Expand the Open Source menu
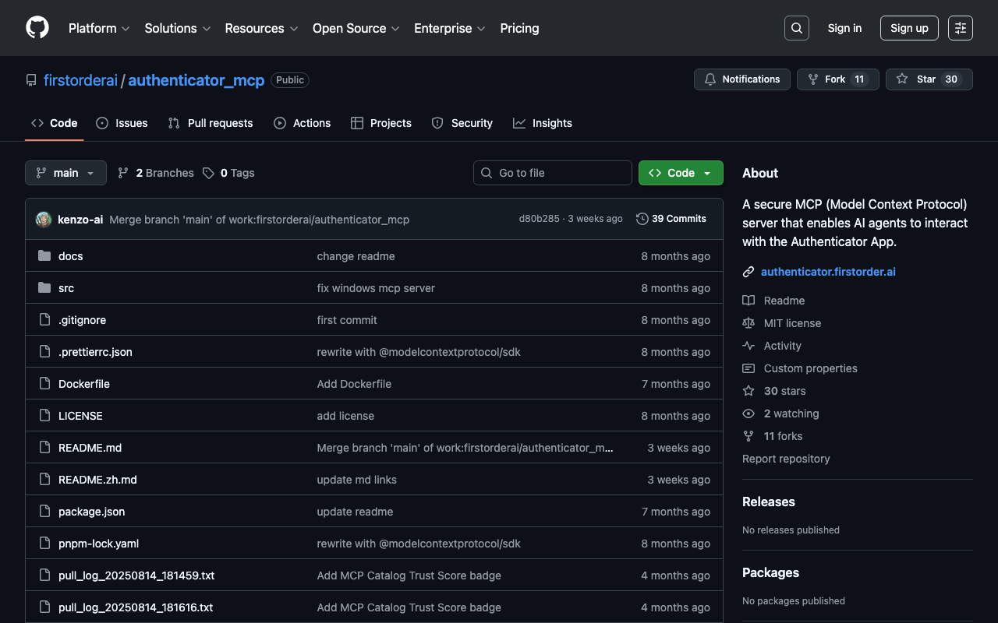Image resolution: width=998 pixels, height=623 pixels. click(356, 28)
